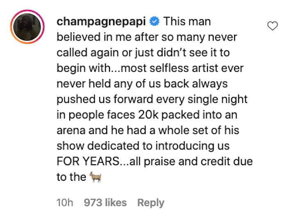287x220 pixels.
Task: Click the phrase "show dedicated to introducing us"
Action: point(143,146)
